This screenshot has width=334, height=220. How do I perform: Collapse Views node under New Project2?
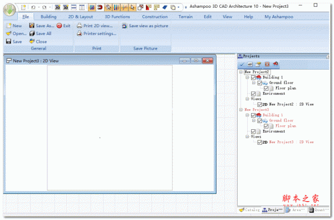pos(247,99)
